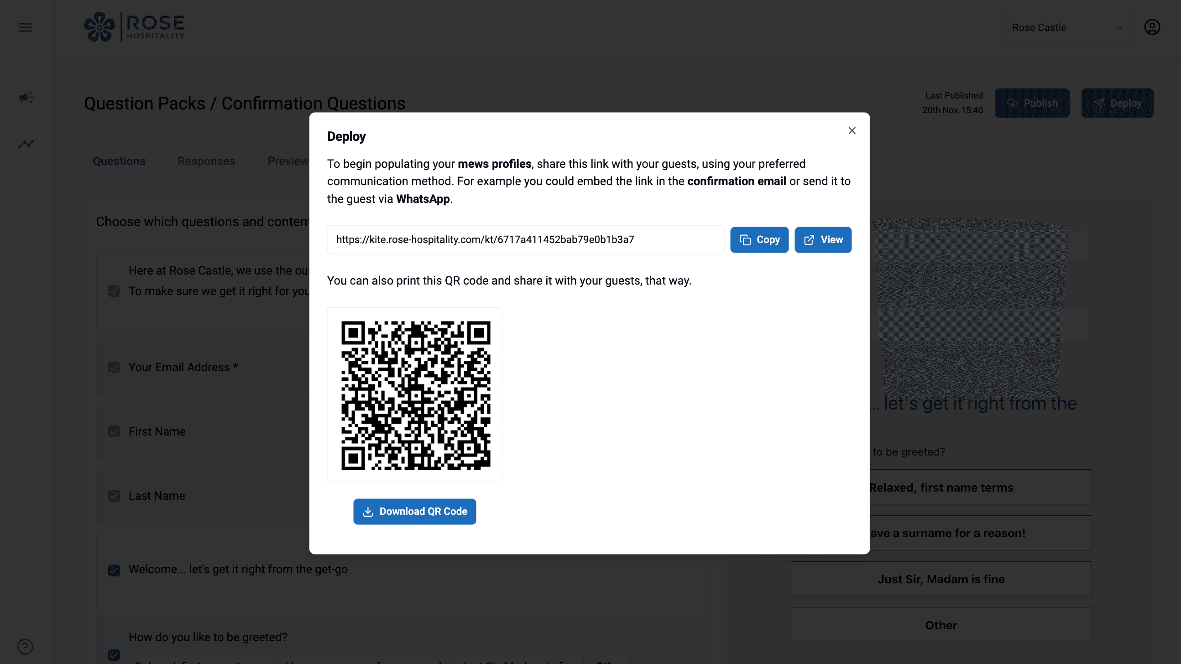The height and width of the screenshot is (664, 1181).
Task: Download the QR code
Action: point(414,511)
